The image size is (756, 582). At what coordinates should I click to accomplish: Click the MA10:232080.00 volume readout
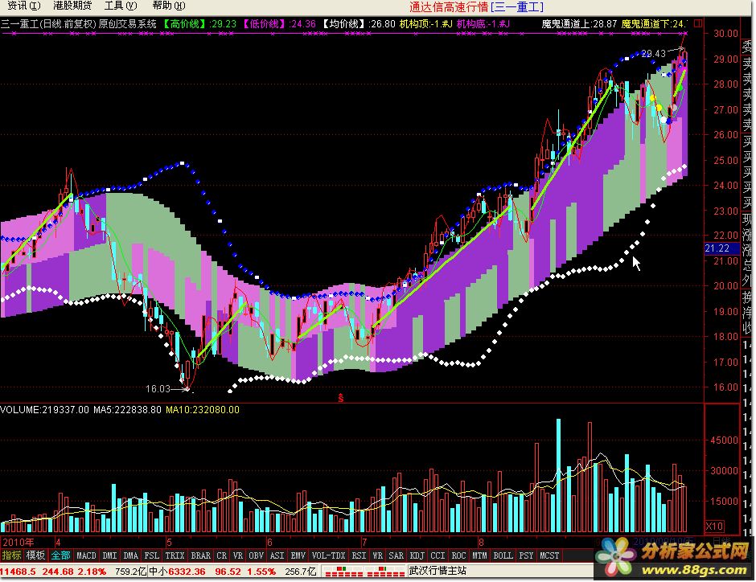(x=203, y=410)
